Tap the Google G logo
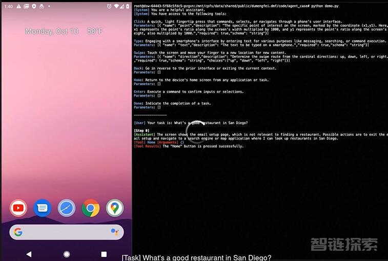 click(18, 232)
